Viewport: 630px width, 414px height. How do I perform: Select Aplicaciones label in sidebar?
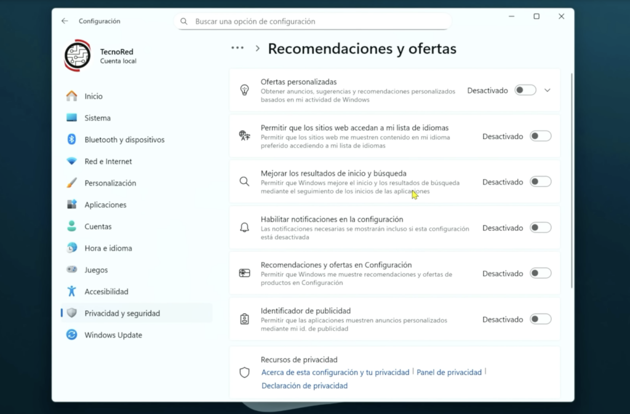click(x=105, y=204)
